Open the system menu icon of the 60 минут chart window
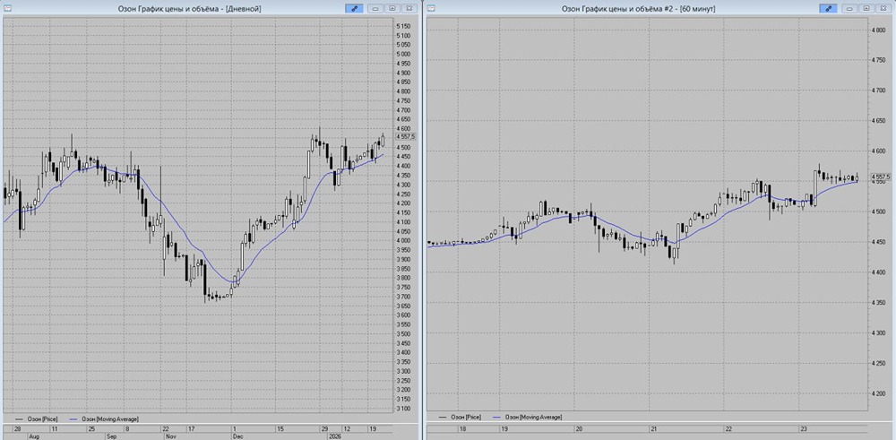This screenshot has height=440, width=896. [432, 8]
